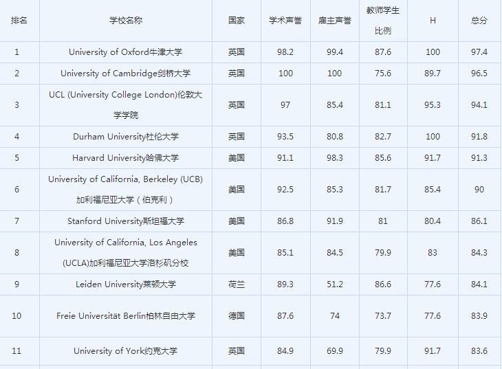Select Harvard University哈佛大学 cell
Viewport: 502px width, 369px height.
coord(125,158)
